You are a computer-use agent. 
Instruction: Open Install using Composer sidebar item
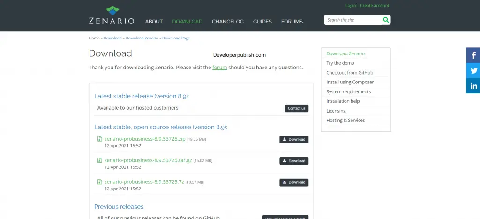pyautogui.click(x=350, y=82)
